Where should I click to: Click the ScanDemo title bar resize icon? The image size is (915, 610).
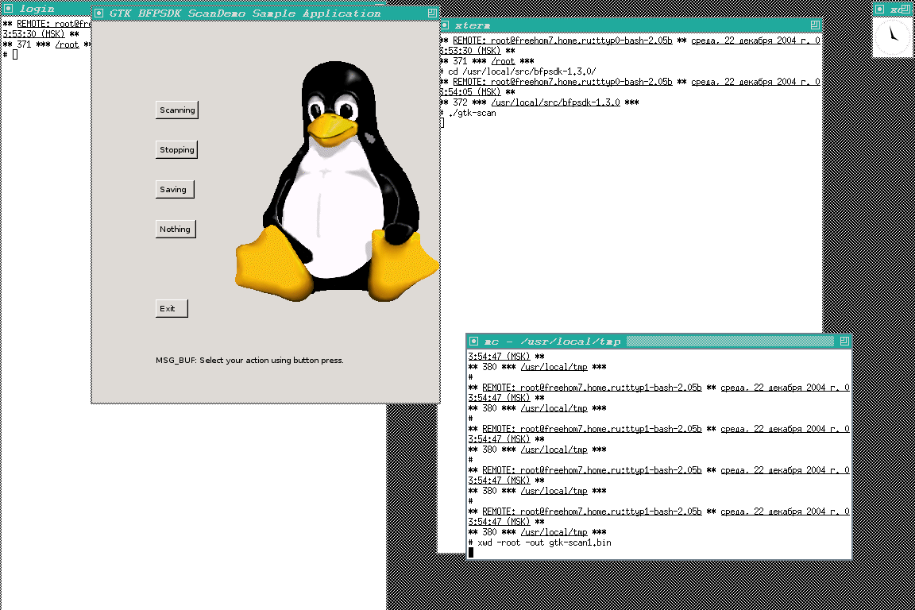pyautogui.click(x=432, y=14)
